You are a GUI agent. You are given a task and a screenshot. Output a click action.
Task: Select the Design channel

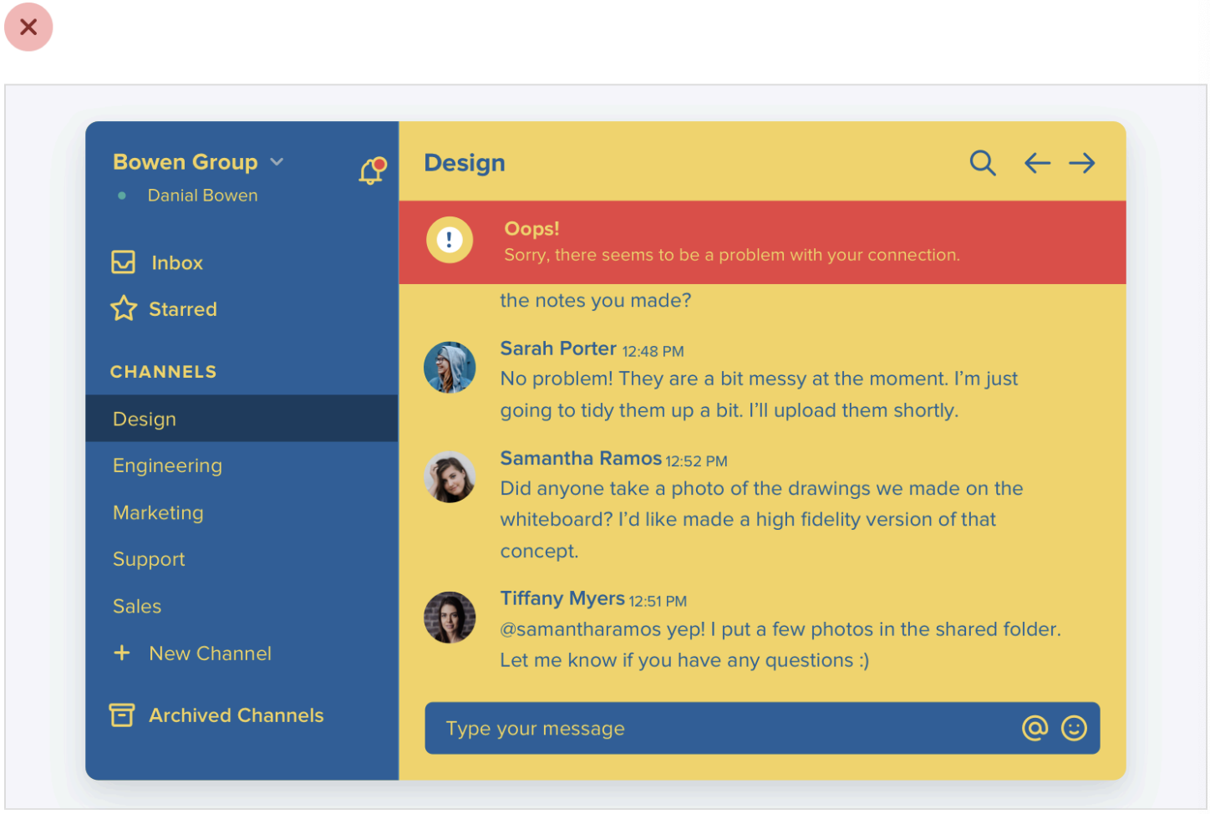(145, 419)
